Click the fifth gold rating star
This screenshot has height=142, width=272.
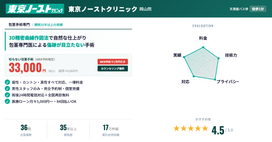(205, 128)
